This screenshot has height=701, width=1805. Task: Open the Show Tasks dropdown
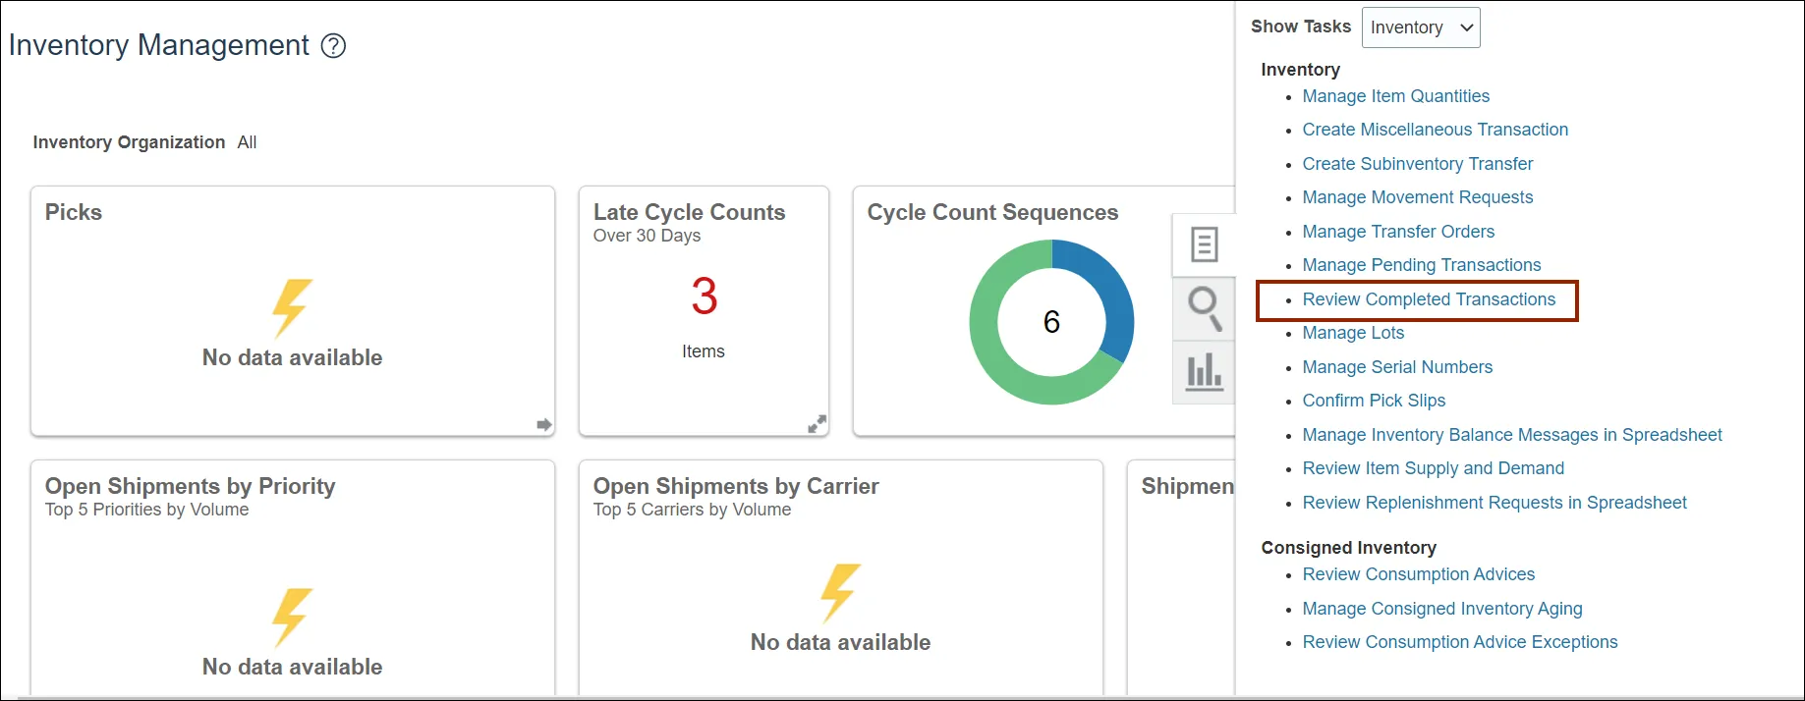click(1420, 27)
